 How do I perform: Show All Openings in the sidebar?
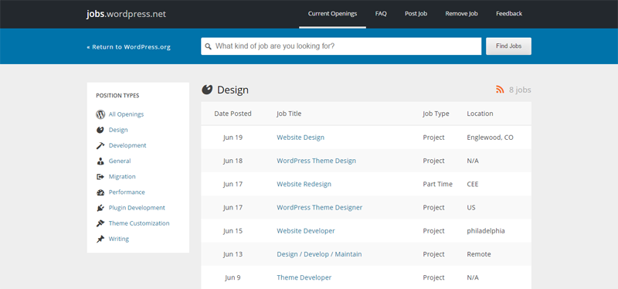click(126, 114)
